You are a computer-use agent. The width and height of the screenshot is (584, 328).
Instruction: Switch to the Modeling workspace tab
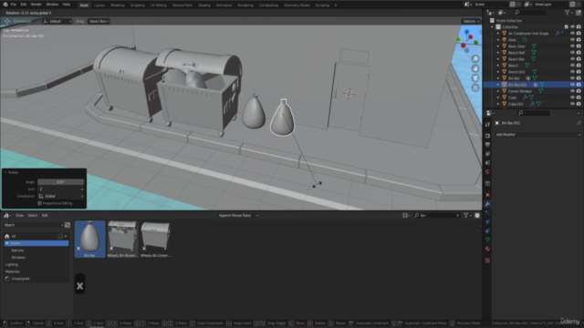click(118, 5)
